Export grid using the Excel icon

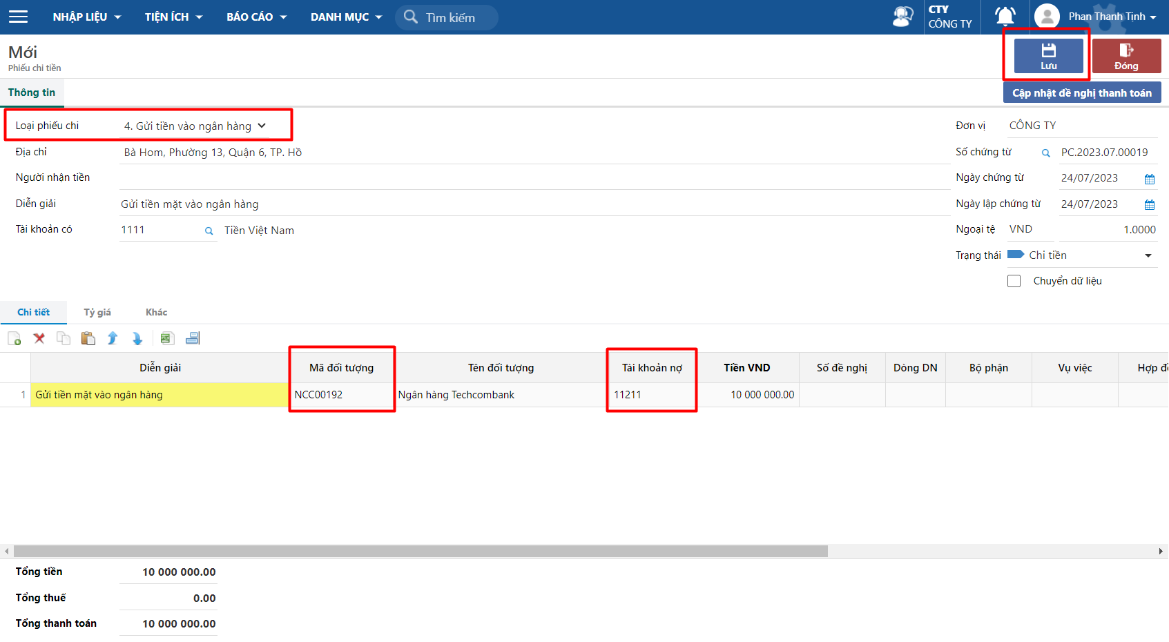pyautogui.click(x=166, y=338)
